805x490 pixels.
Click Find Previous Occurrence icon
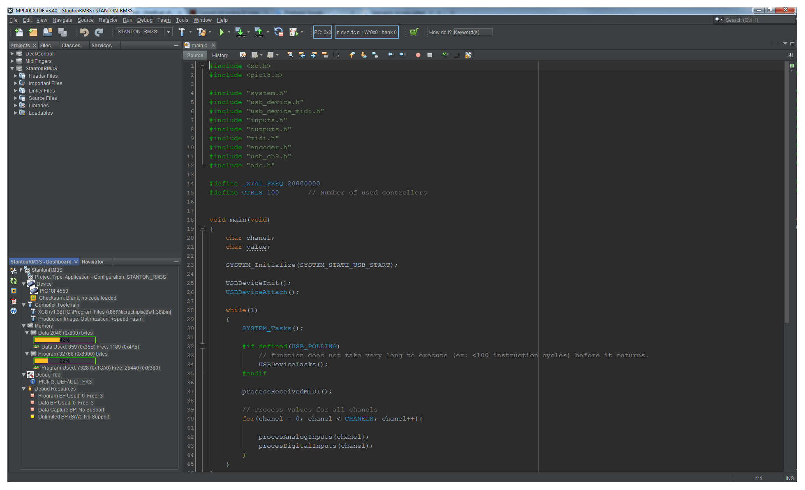(x=302, y=55)
